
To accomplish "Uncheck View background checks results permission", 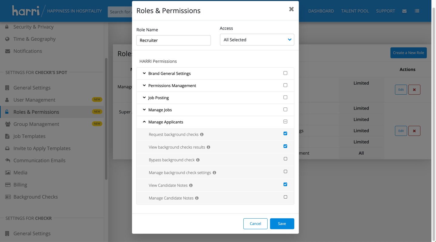I will pyautogui.click(x=285, y=146).
